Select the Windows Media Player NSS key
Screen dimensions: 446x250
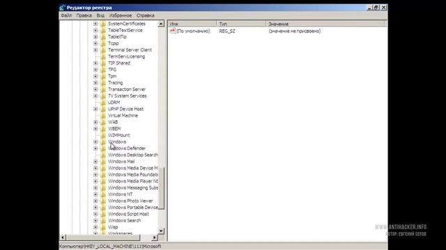(133, 181)
